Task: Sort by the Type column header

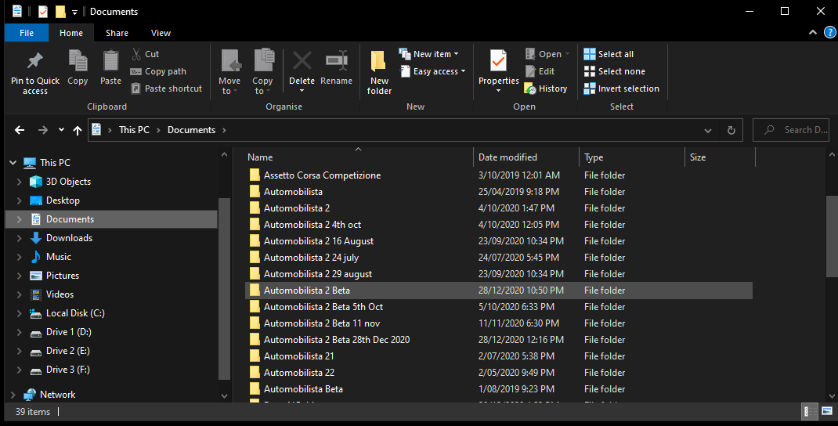Action: click(632, 157)
